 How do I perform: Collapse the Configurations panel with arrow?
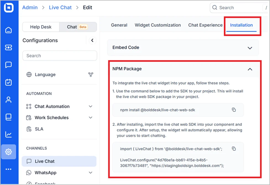tap(93, 40)
